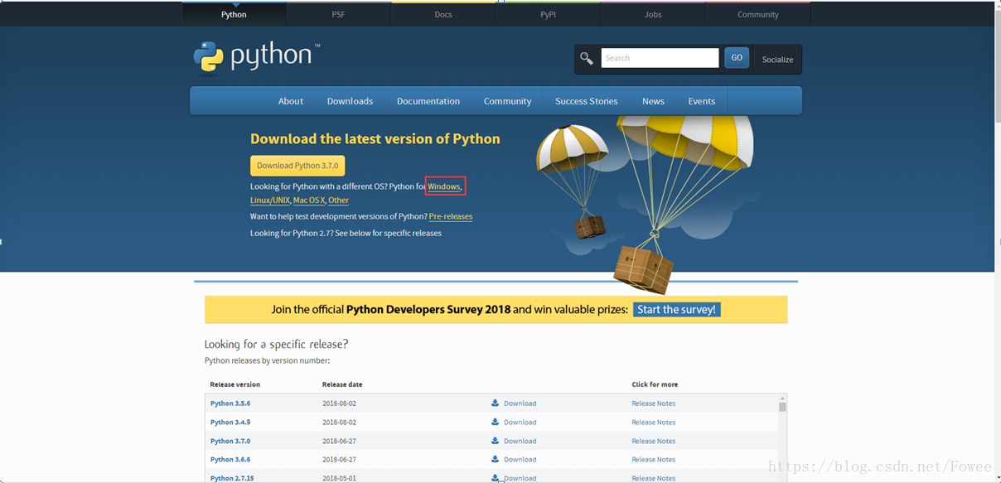Click Download link for Python 3.6.6
Image resolution: width=1001 pixels, height=483 pixels.
tap(520, 459)
